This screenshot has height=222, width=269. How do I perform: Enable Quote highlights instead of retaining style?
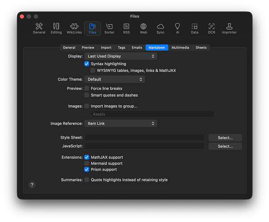(86, 180)
